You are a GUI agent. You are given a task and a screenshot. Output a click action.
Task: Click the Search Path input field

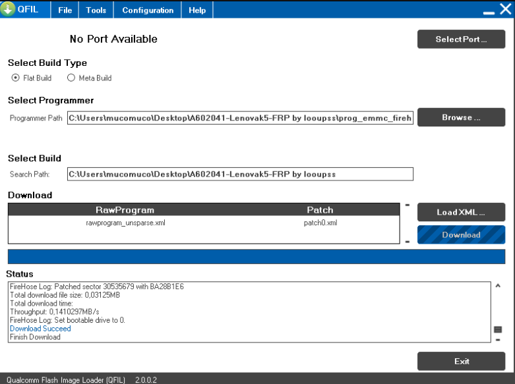(x=240, y=174)
